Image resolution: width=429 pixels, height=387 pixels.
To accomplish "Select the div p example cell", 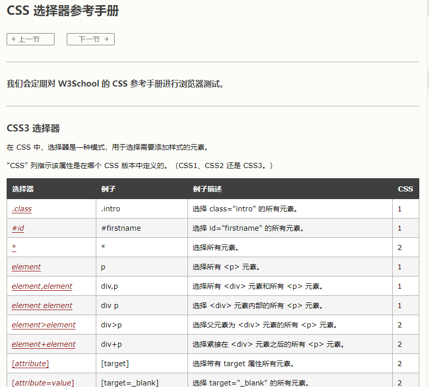I will click(142, 306).
